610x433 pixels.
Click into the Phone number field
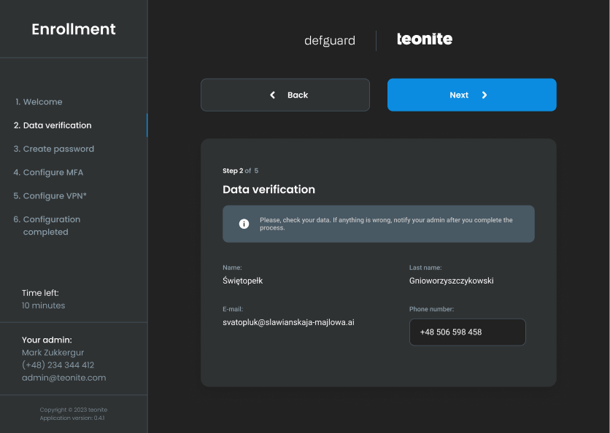pos(467,332)
